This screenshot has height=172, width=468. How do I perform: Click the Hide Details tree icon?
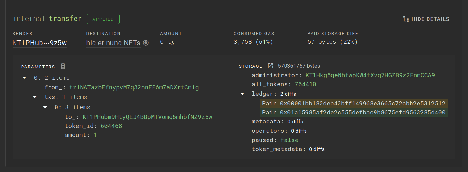(x=406, y=19)
